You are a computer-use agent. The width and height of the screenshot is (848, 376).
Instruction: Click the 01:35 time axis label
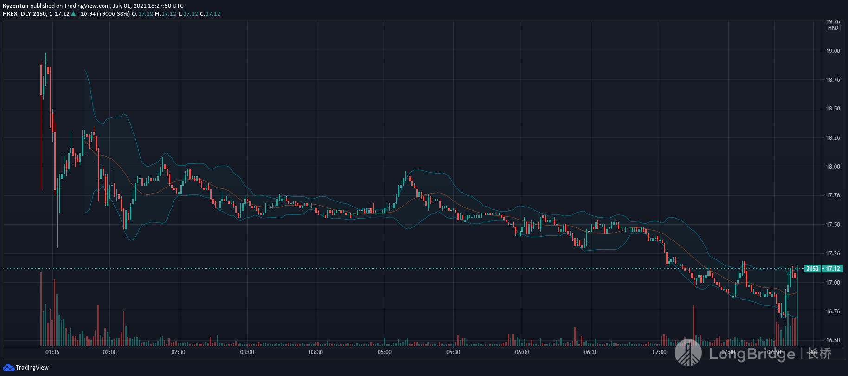point(52,352)
